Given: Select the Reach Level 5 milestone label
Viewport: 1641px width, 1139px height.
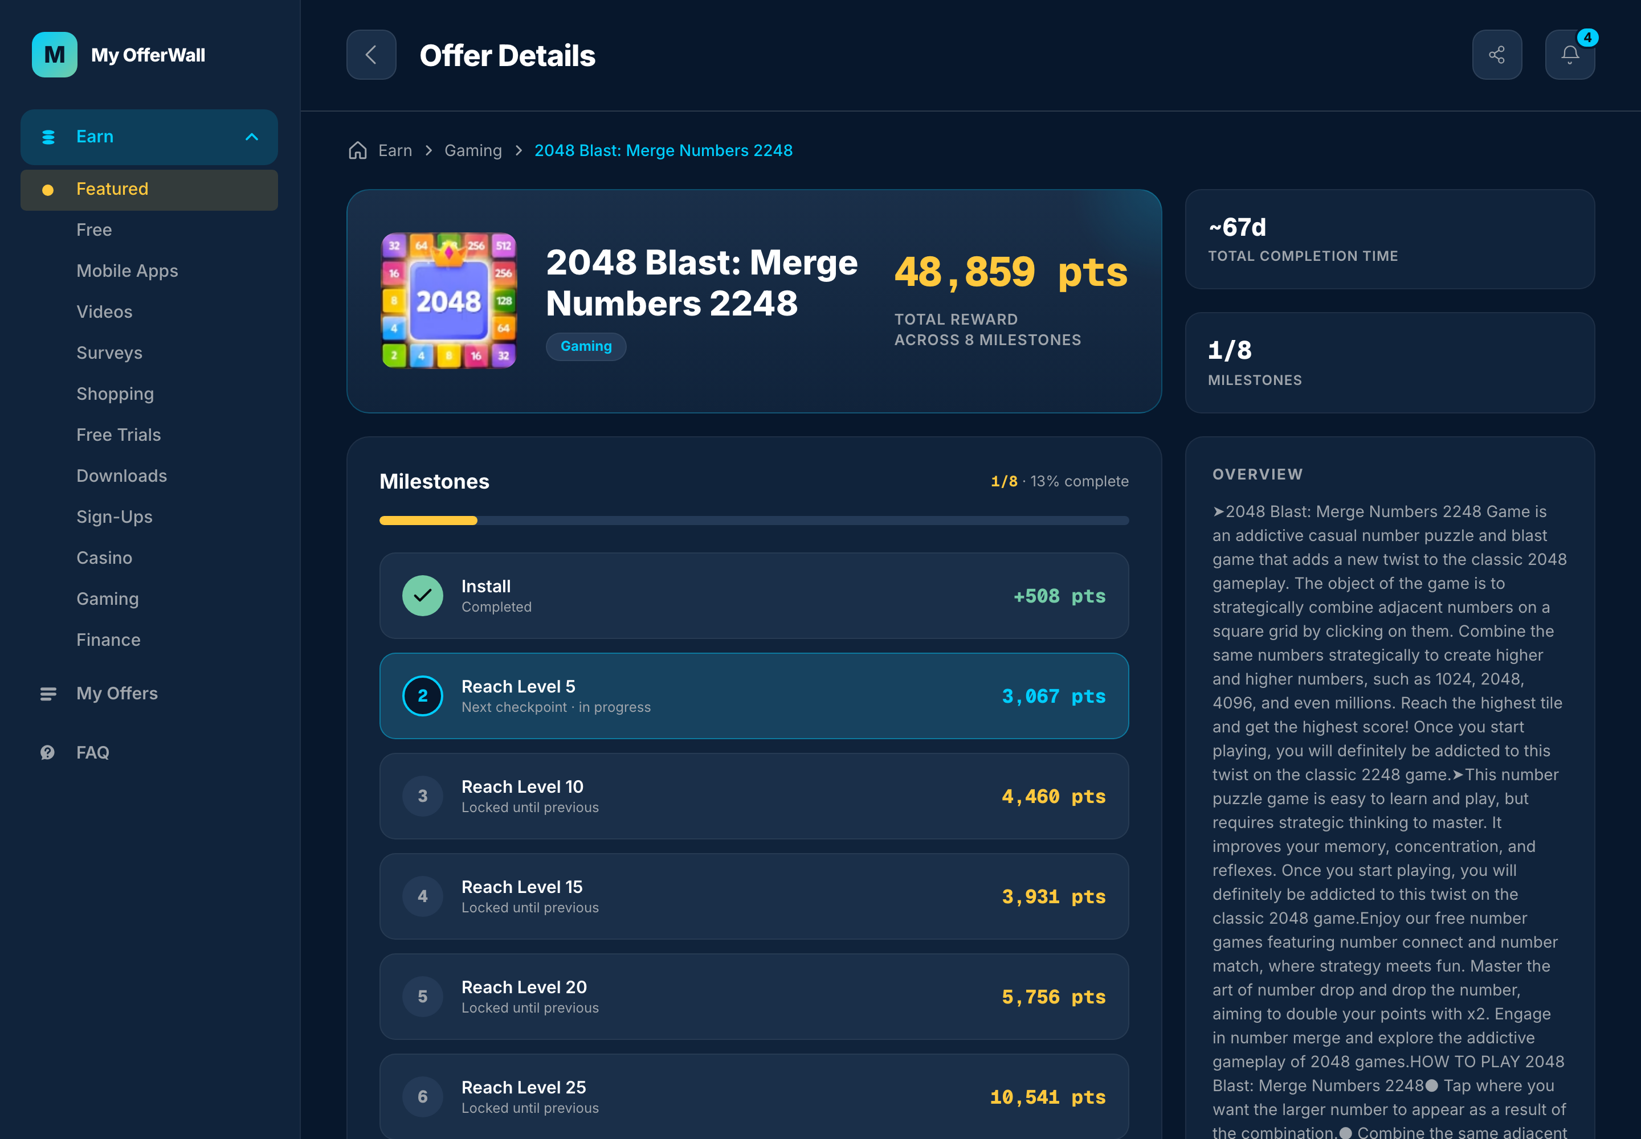Looking at the screenshot, I should coord(519,687).
